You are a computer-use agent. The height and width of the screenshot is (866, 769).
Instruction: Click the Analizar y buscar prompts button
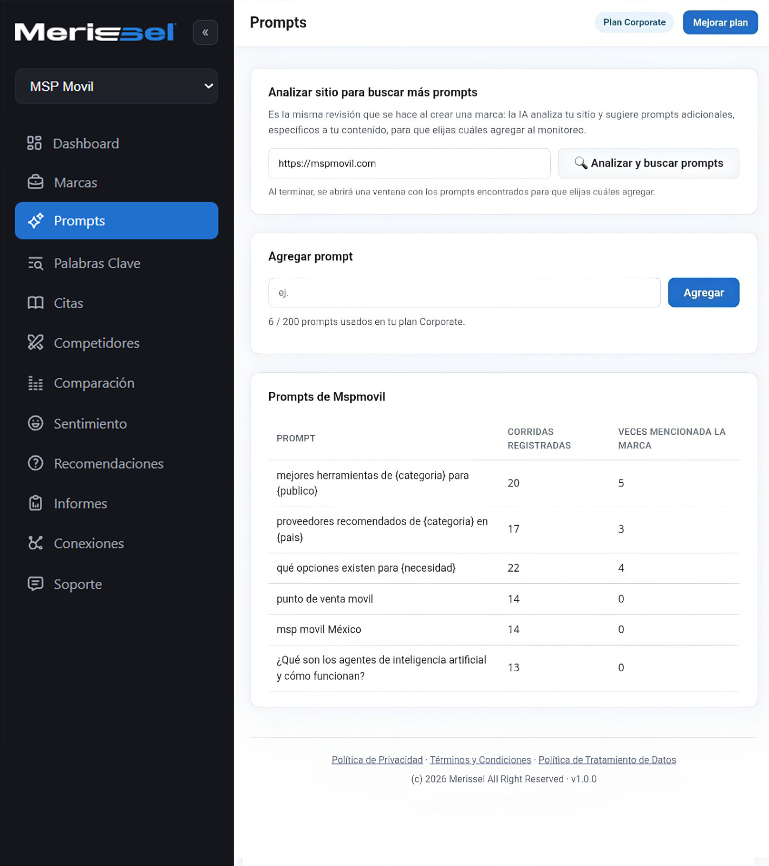[x=648, y=163]
